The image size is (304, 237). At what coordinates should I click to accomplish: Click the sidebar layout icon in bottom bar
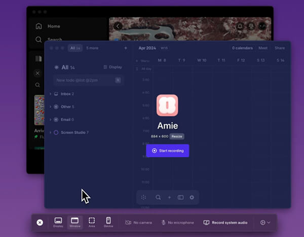pos(180,197)
